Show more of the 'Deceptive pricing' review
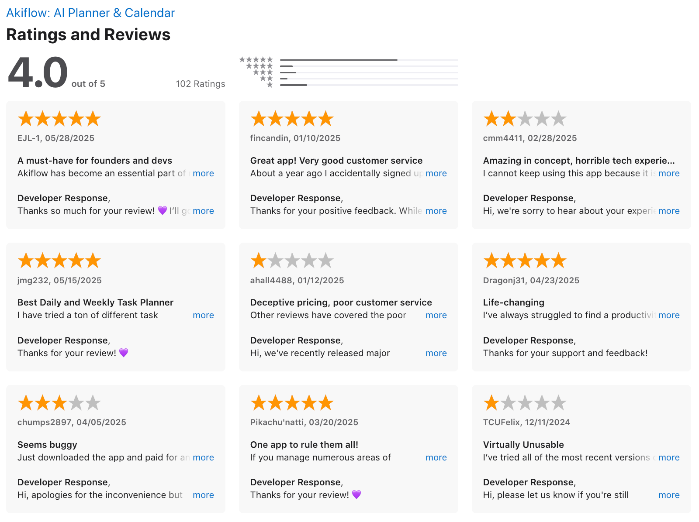Image resolution: width=699 pixels, height=522 pixels. (x=436, y=315)
